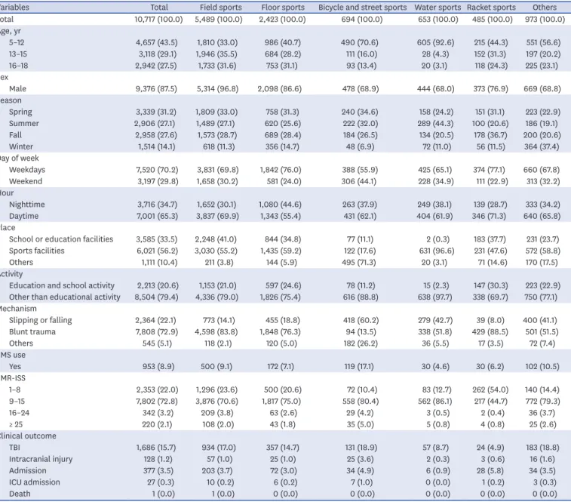571x502 pixels.
Task: Click the 'Fall' season row label
Action: tap(15, 135)
